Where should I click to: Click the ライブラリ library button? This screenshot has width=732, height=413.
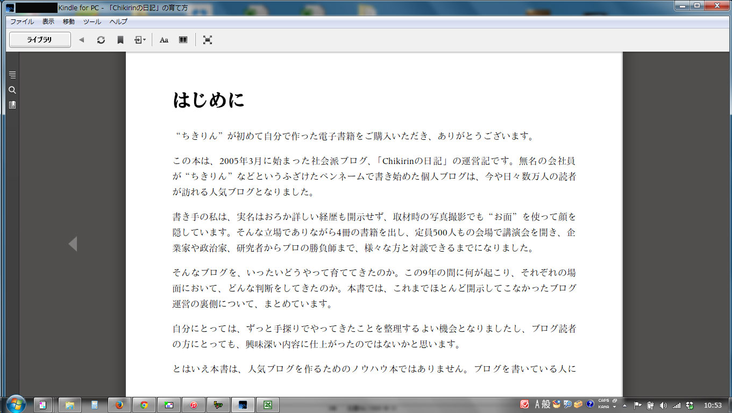pyautogui.click(x=40, y=40)
